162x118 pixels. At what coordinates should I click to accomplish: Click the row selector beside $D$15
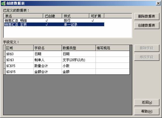point(4,72)
